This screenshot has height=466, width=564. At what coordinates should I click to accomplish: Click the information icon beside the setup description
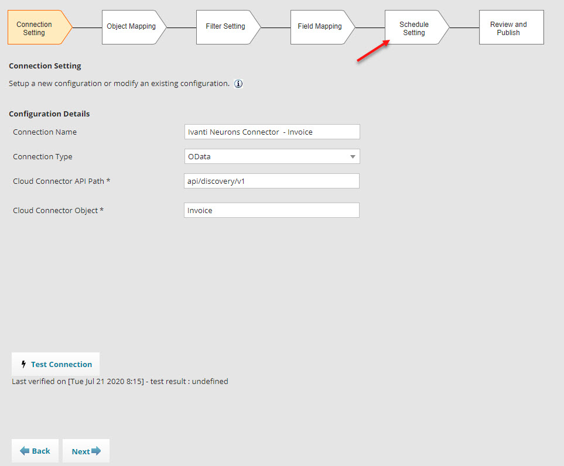pos(238,84)
